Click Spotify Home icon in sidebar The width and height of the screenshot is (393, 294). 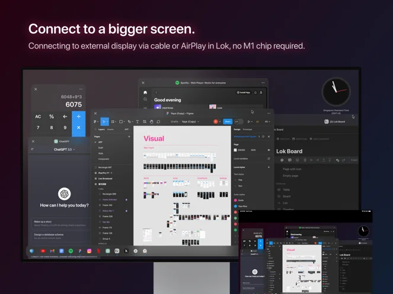(145, 92)
